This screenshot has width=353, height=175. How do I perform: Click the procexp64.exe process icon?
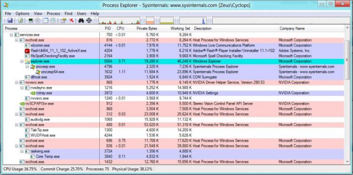tap(38, 72)
